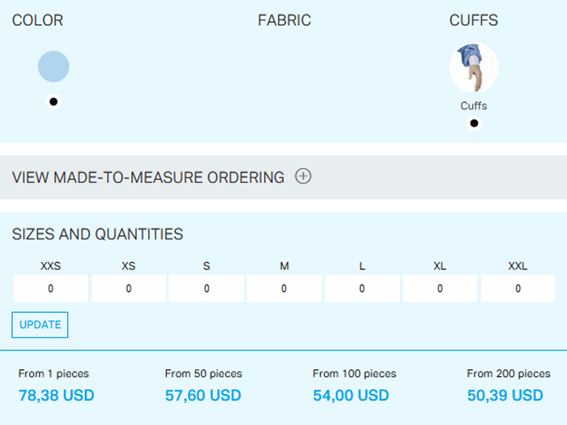Click the Fabric section heading
This screenshot has width=567, height=425.
284,20
